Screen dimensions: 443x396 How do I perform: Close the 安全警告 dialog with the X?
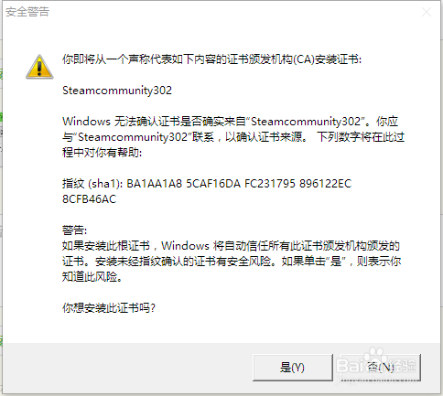click(x=427, y=12)
